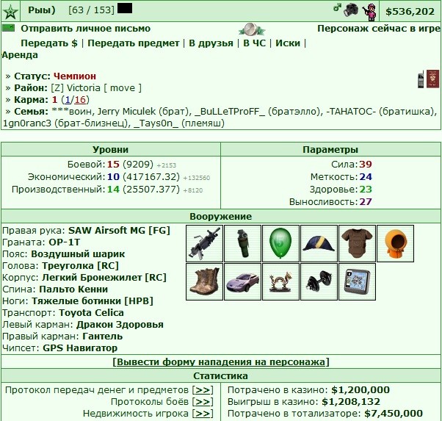Click the red passport icon
This screenshot has width=442, height=421.
click(x=432, y=79)
